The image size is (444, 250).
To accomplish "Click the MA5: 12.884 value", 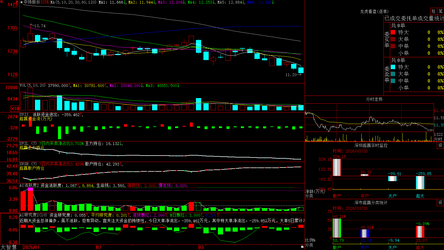I will pyautogui.click(x=229, y=2).
